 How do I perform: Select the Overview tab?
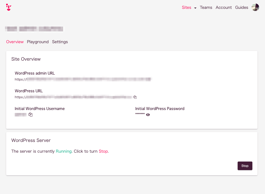pos(15,42)
